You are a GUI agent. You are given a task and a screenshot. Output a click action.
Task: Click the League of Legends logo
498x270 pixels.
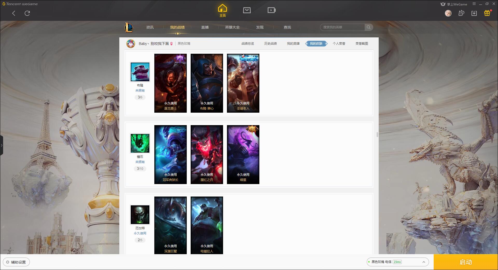tap(129, 27)
